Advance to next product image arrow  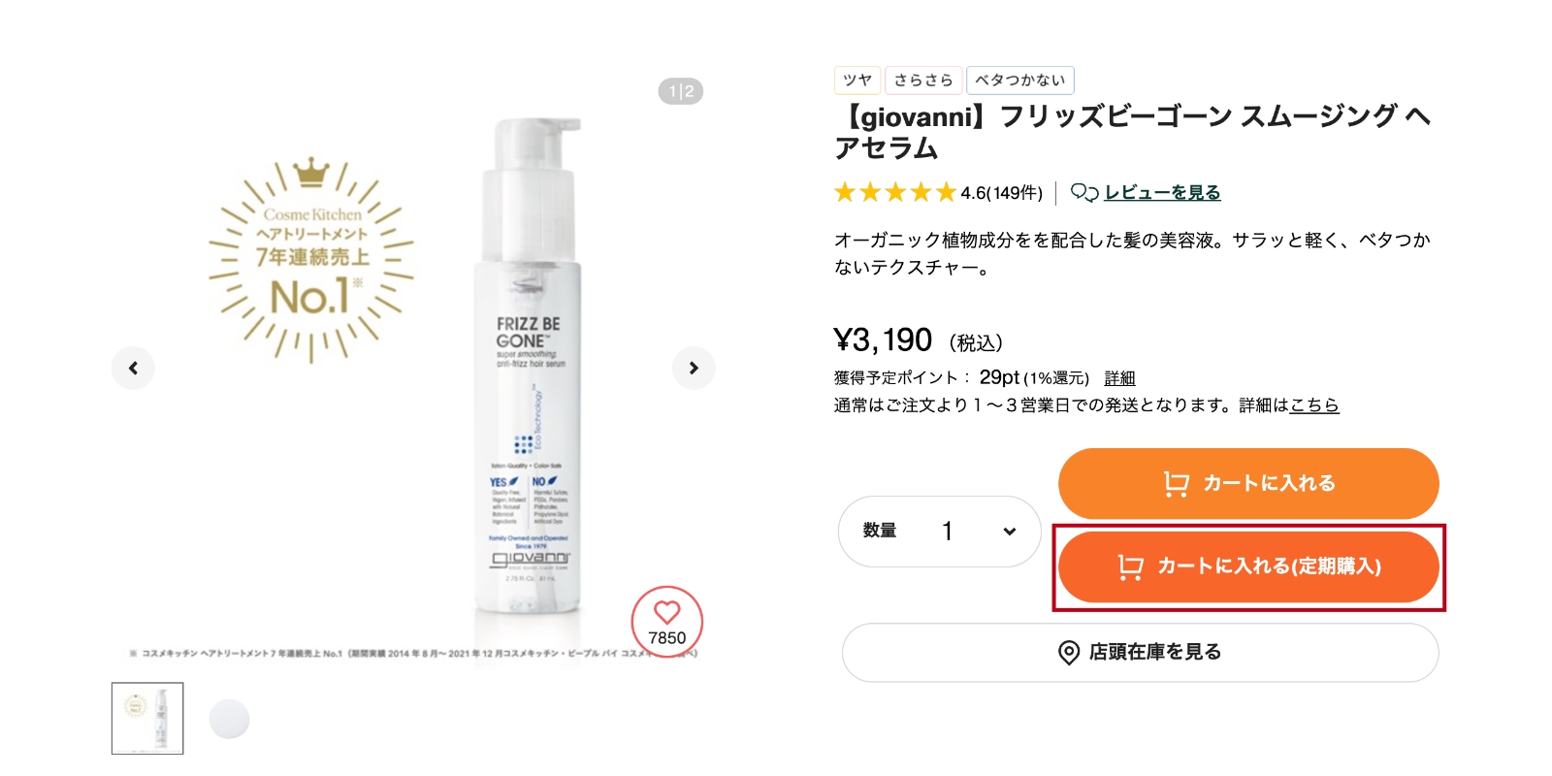(x=694, y=368)
